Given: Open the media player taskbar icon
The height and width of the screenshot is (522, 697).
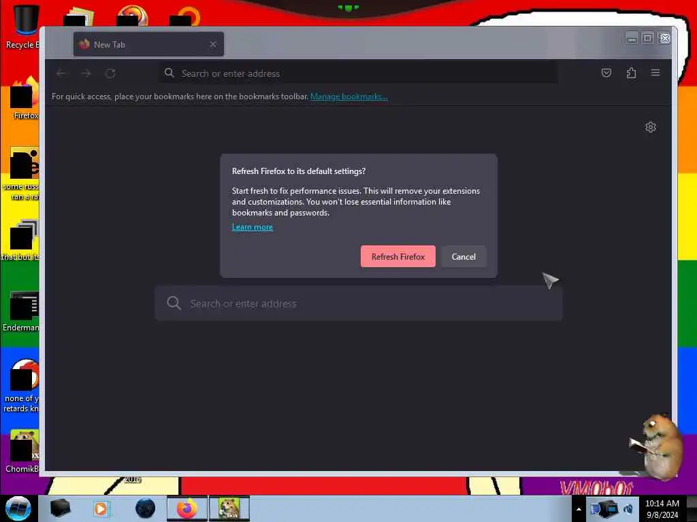Looking at the screenshot, I should pos(101,508).
